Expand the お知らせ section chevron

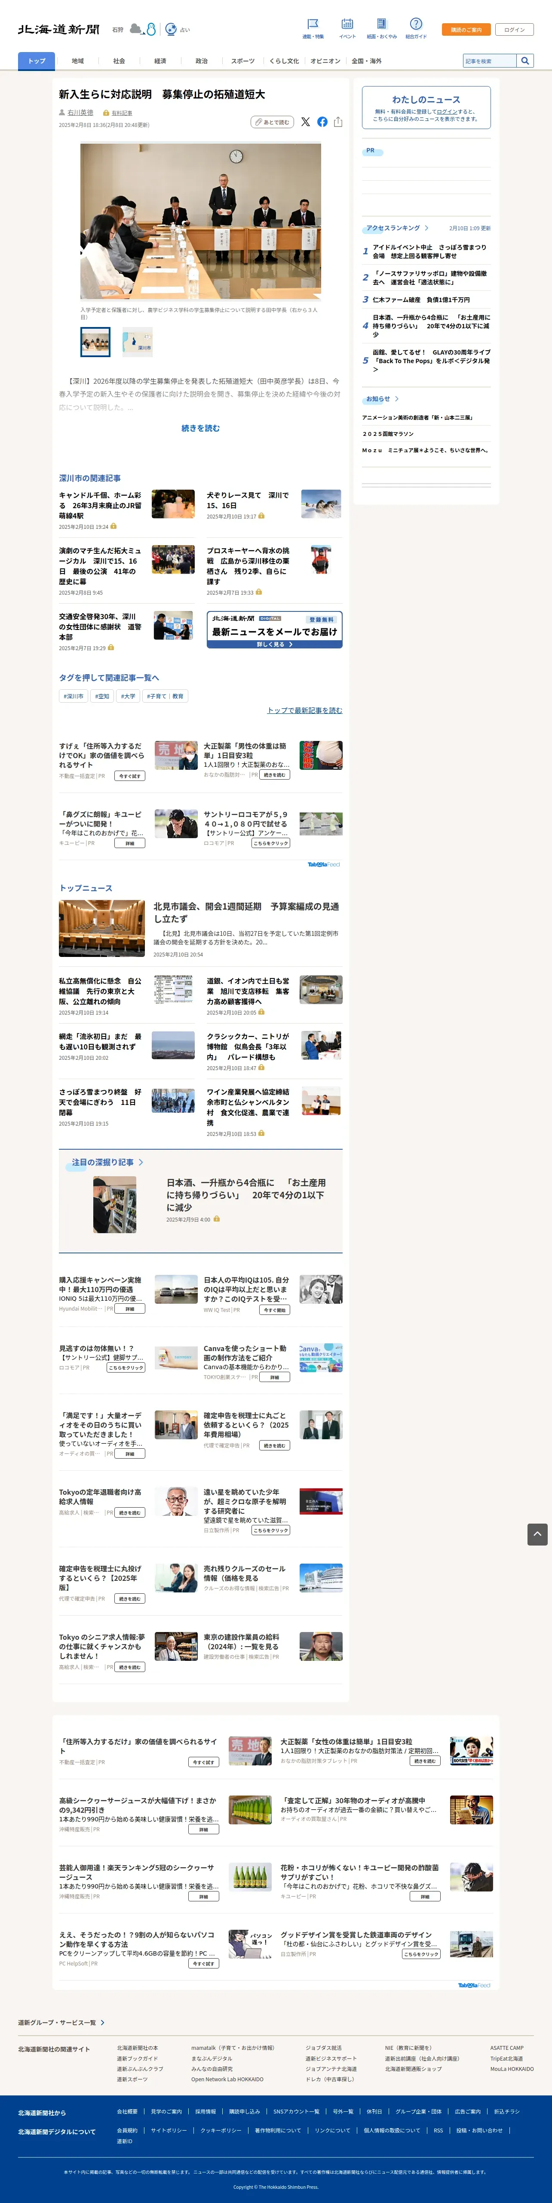point(396,398)
